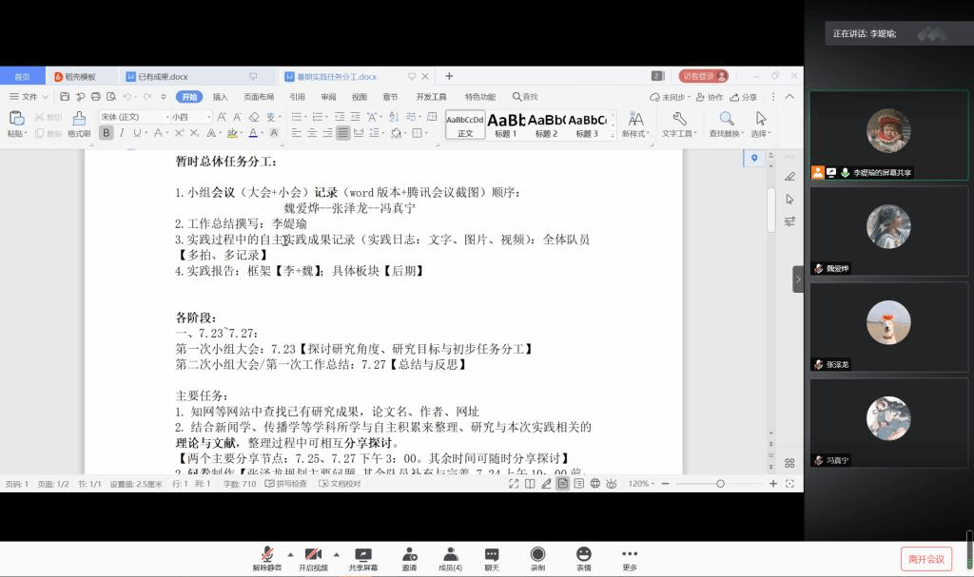Click the 文字工具 icon in ribbon
This screenshot has height=577, width=974.
coord(679,119)
